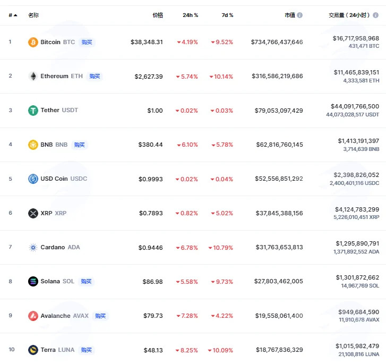Click the 购买 button next to Bitcoin BTC

pyautogui.click(x=87, y=42)
